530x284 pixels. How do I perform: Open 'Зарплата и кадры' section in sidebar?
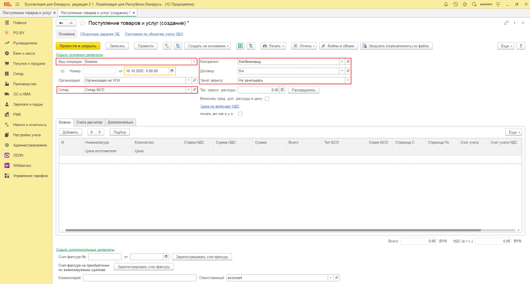tap(28, 104)
